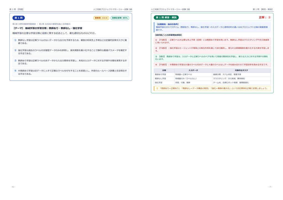
Task: Click the page number - 7 -
Action: [270, 187]
